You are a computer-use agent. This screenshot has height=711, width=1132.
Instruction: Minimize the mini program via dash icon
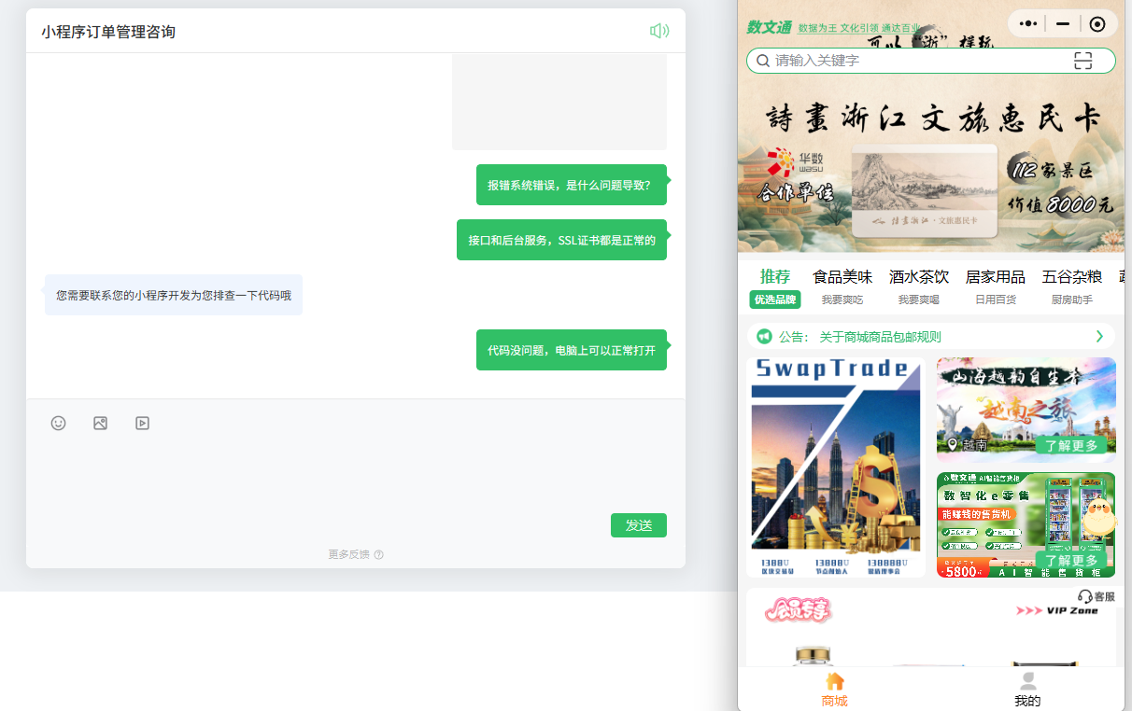point(1063,24)
